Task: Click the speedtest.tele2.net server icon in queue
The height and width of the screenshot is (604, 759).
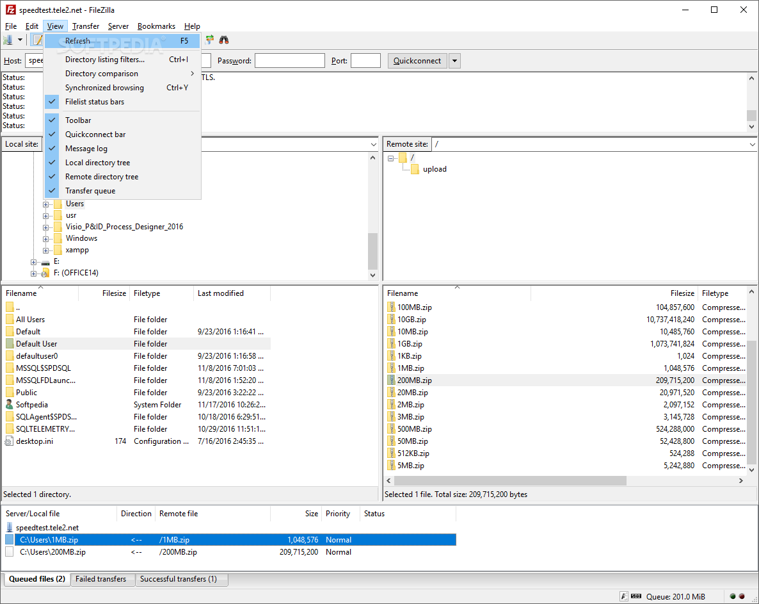Action: 9,528
